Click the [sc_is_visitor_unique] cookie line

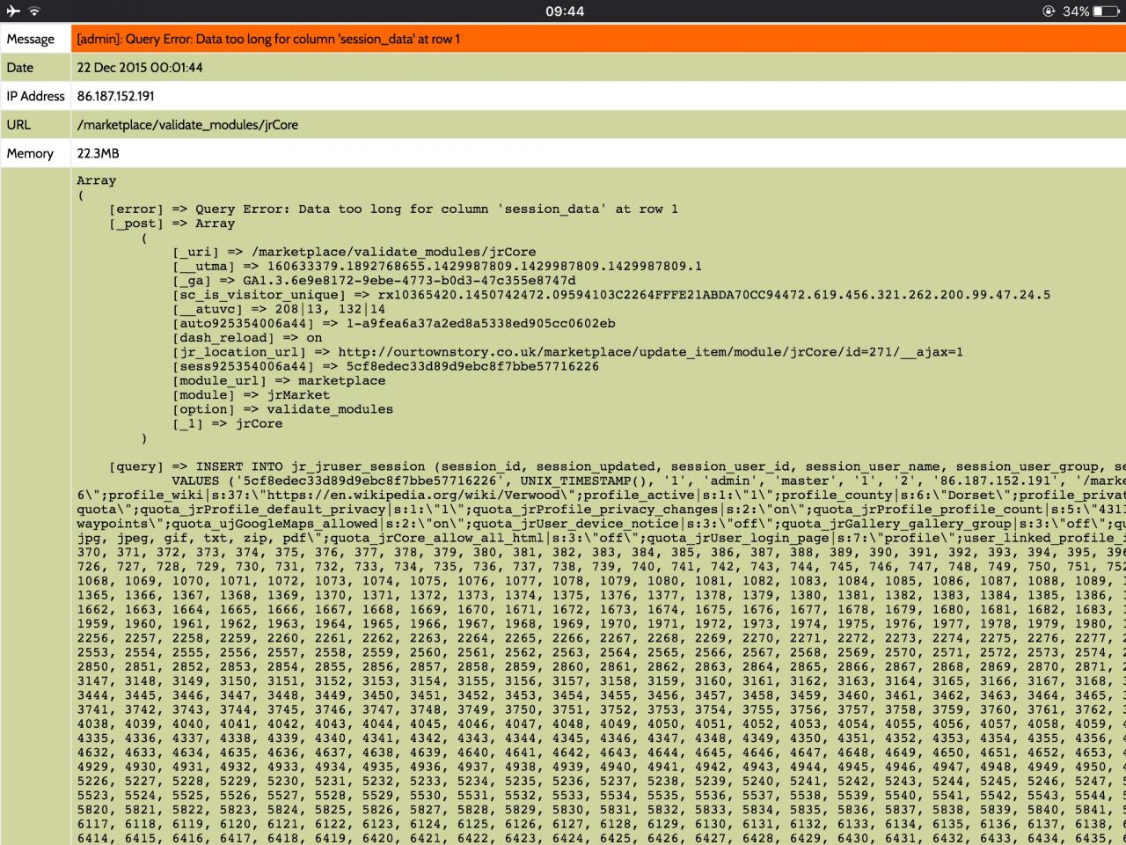tap(611, 295)
